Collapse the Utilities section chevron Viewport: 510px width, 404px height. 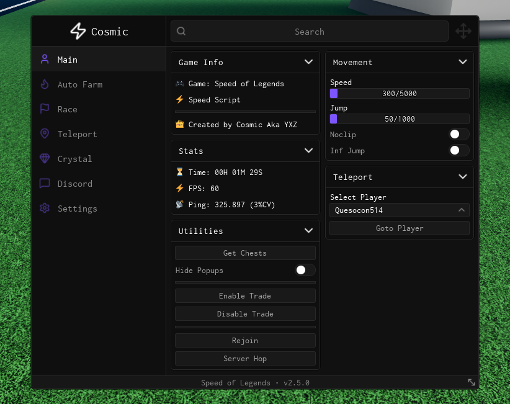coord(308,231)
